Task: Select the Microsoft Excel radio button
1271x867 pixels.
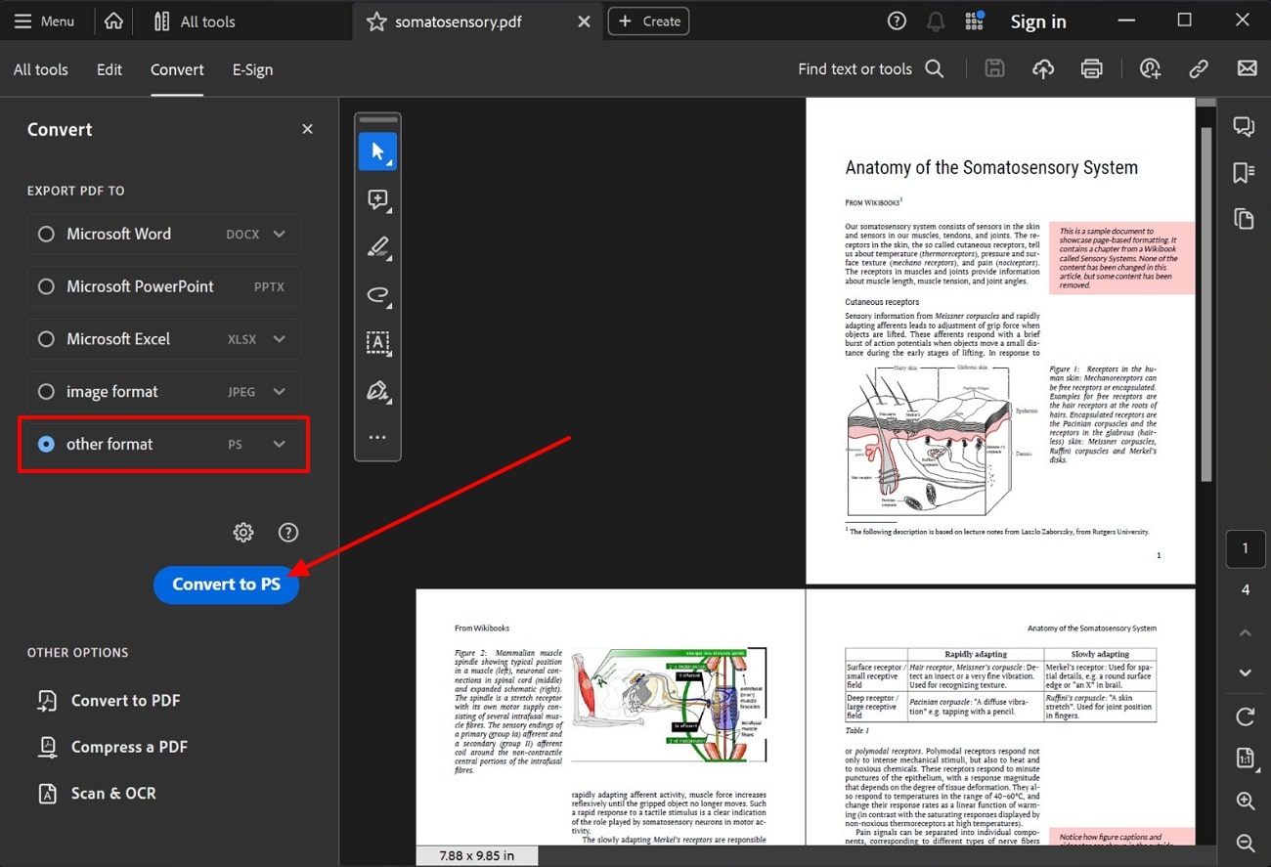Action: pos(46,339)
